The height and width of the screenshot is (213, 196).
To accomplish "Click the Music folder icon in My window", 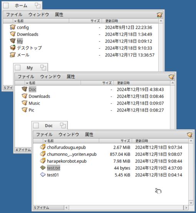I will pos(25,103).
